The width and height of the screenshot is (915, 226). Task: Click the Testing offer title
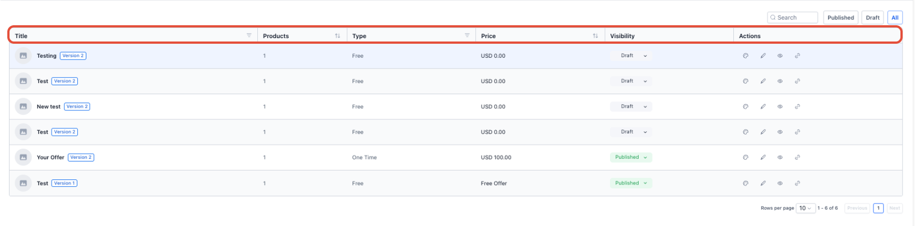[47, 56]
